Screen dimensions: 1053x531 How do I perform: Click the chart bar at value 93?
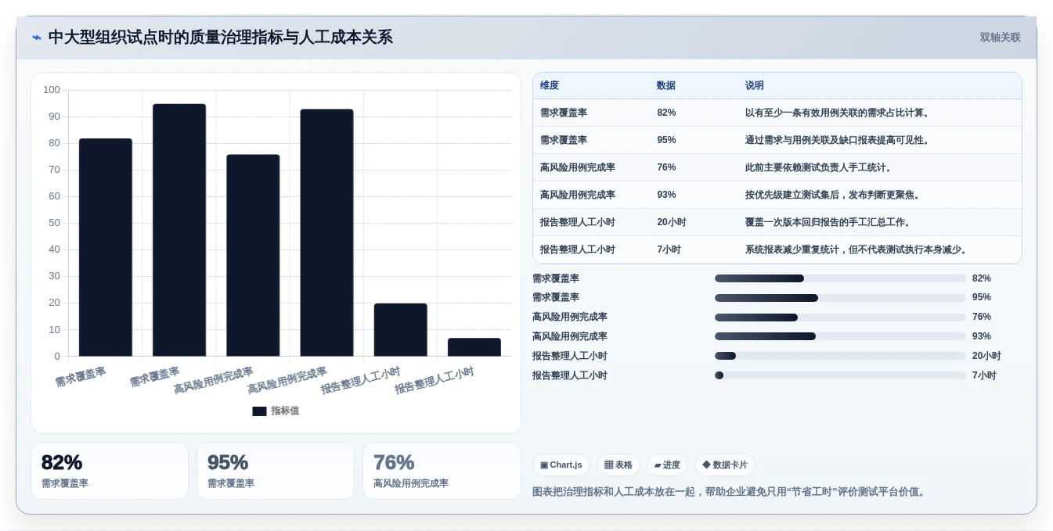pyautogui.click(x=326, y=232)
